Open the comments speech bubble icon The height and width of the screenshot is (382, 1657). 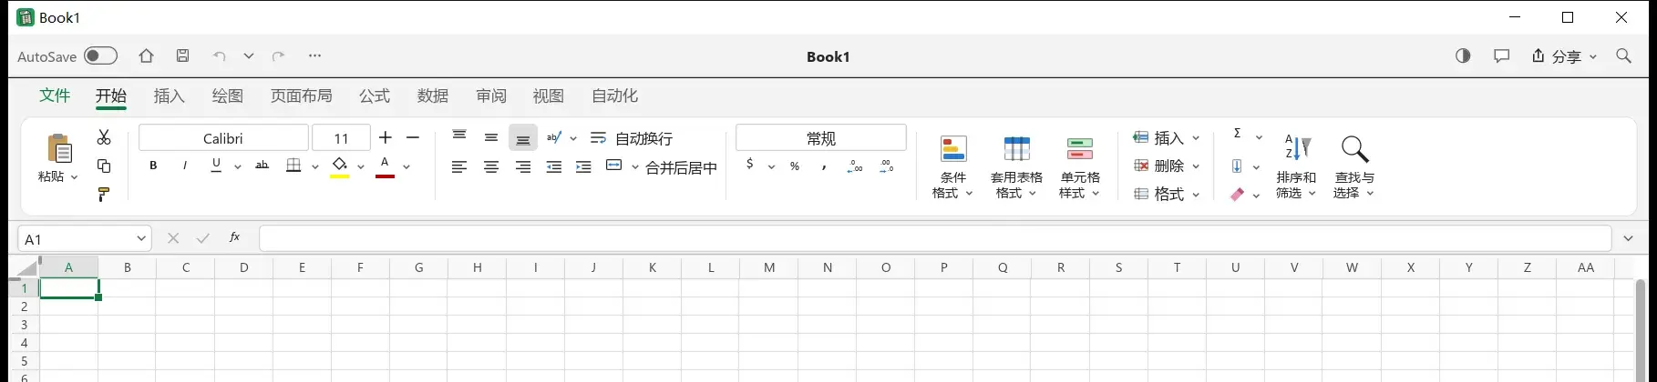coord(1501,56)
